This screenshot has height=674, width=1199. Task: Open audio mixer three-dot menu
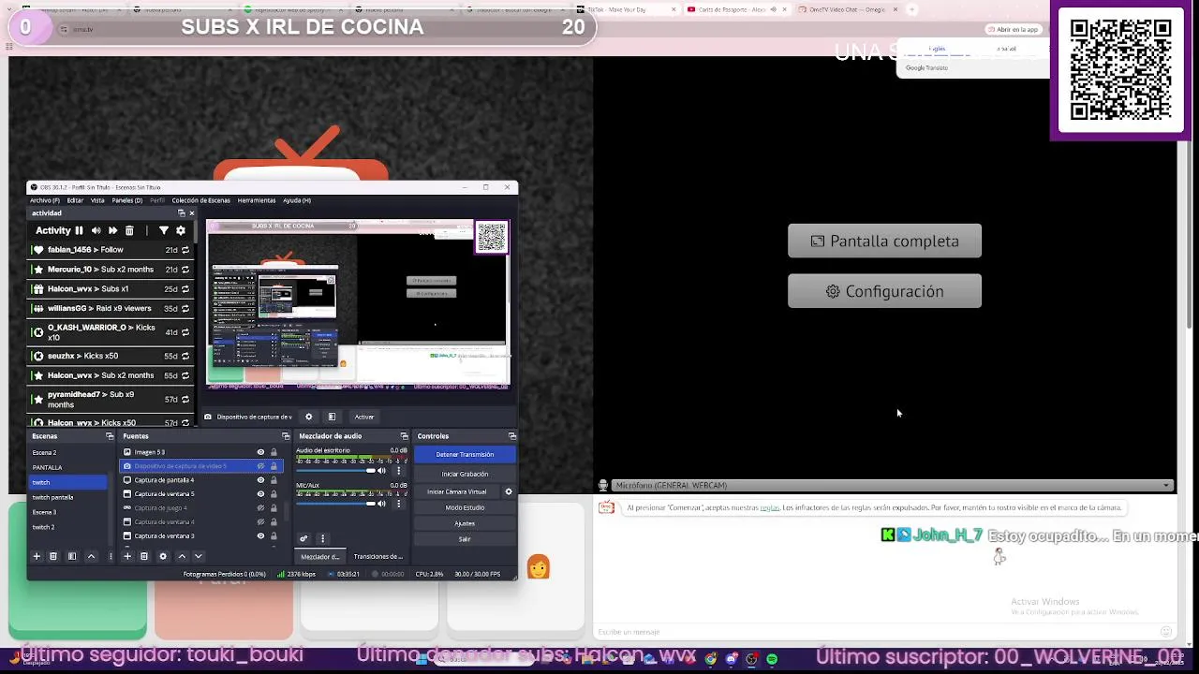click(x=322, y=538)
